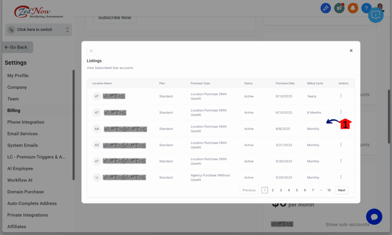
Task: Open the announcements megaphone icon
Action: point(339,8)
